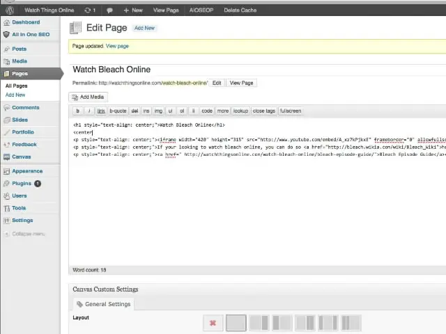
Task: Click the Comments bubble icon in sidebar
Action: (6, 108)
